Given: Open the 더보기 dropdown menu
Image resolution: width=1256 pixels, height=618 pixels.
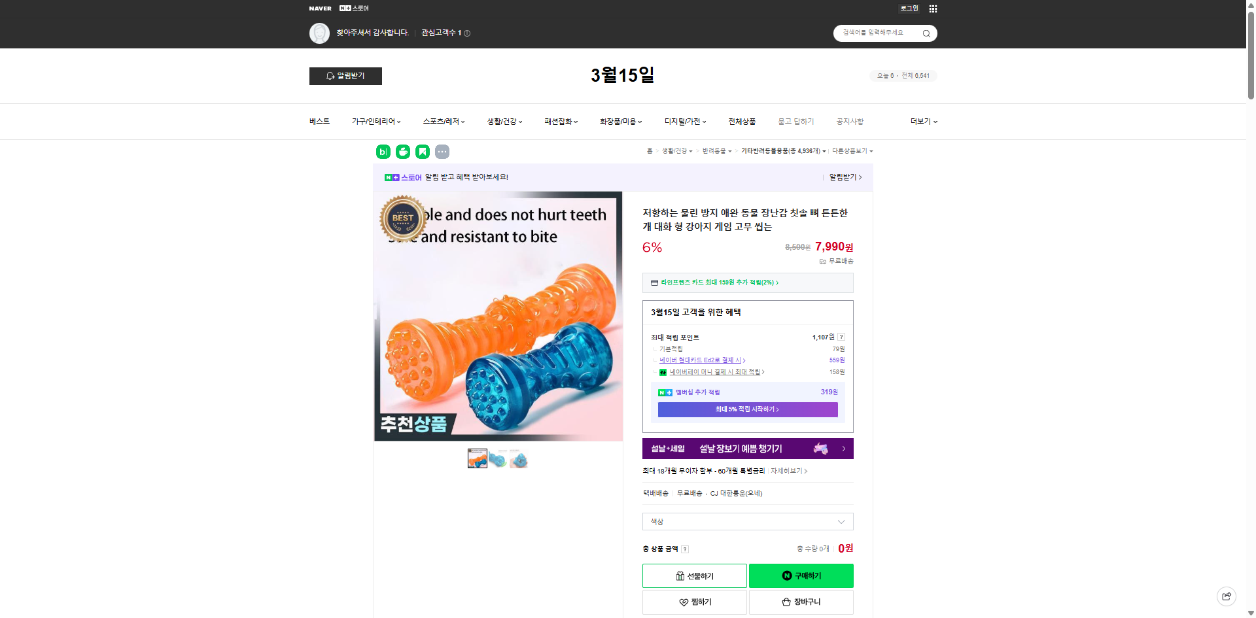Looking at the screenshot, I should (x=922, y=121).
